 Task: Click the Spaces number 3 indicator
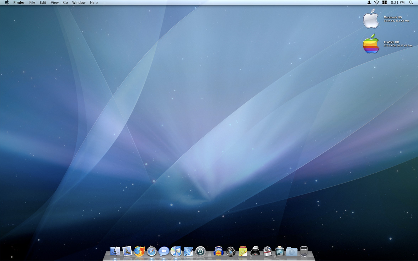tap(385, 2)
